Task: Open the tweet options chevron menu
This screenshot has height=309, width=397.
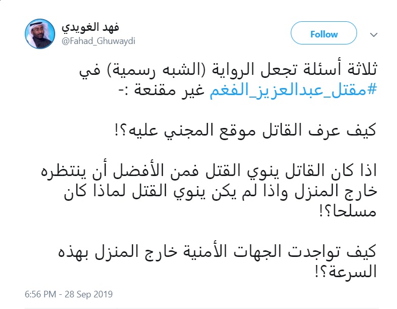Action: [x=374, y=34]
